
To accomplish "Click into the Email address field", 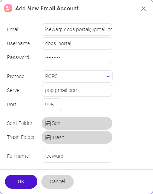I will [77, 30].
